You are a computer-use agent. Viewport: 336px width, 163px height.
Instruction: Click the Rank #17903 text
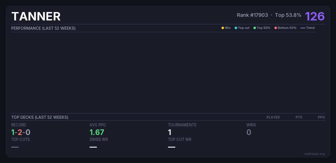click(252, 15)
